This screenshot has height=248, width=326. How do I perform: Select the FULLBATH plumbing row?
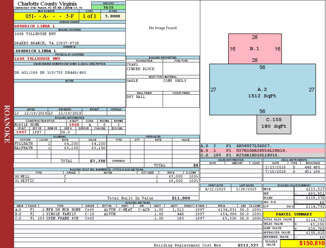click(x=60, y=144)
